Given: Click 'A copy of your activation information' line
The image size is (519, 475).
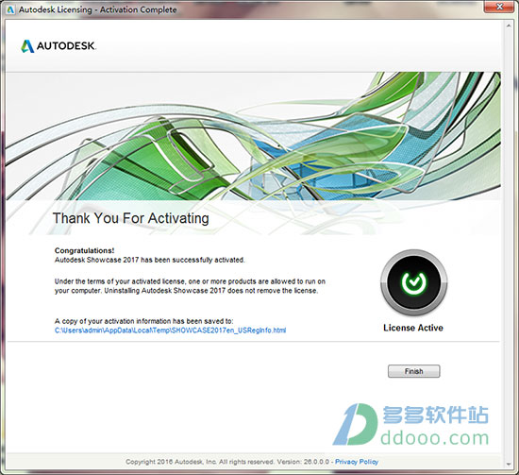Looking at the screenshot, I should (x=143, y=321).
